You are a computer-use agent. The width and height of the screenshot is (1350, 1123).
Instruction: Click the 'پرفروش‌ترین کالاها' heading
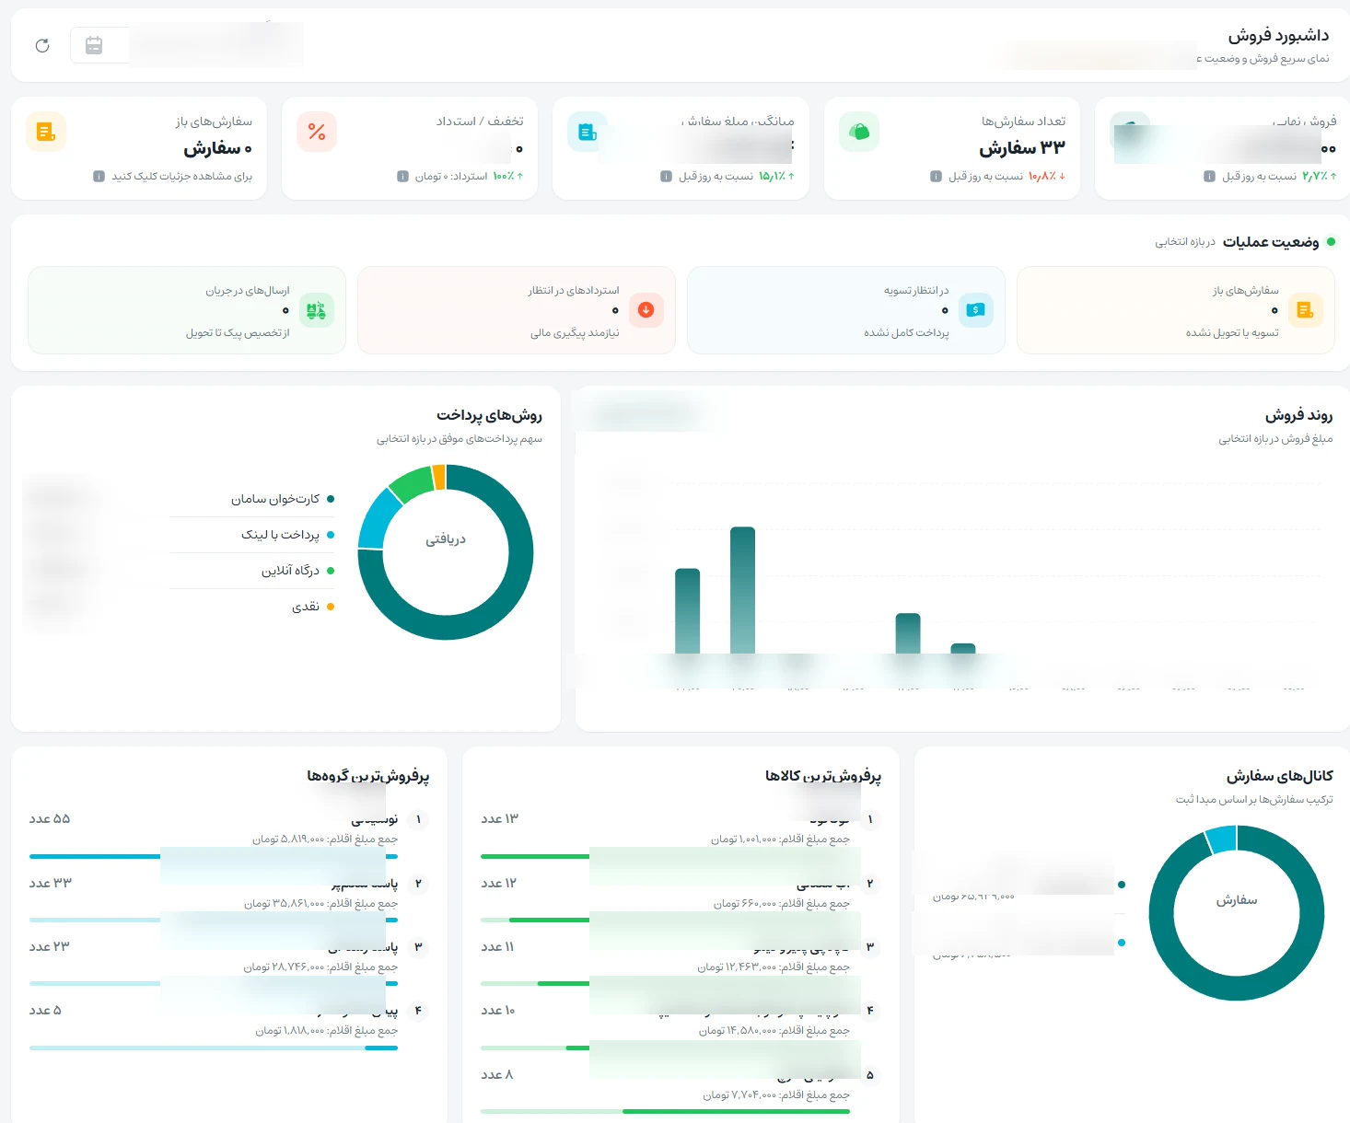click(x=823, y=776)
